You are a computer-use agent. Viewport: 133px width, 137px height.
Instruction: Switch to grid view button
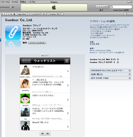(101, 7)
